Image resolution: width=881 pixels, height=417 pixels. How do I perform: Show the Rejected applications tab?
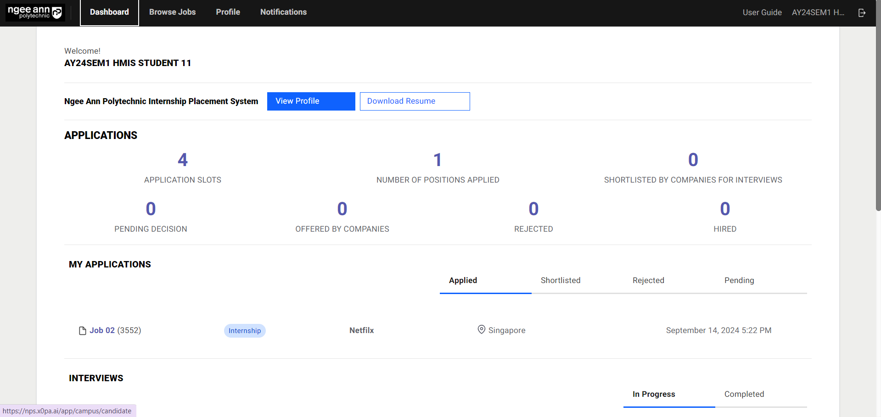648,281
